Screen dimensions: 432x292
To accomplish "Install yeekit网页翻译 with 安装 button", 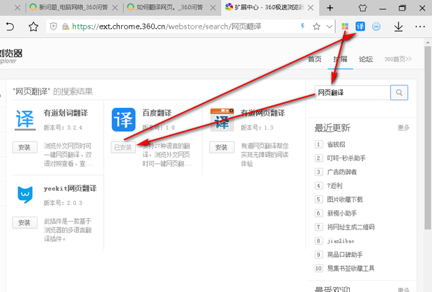I will 25,222.
